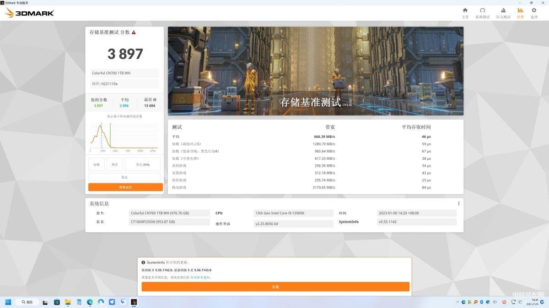Click the 保存 save result button
This screenshot has height=308, width=549.
(114, 164)
